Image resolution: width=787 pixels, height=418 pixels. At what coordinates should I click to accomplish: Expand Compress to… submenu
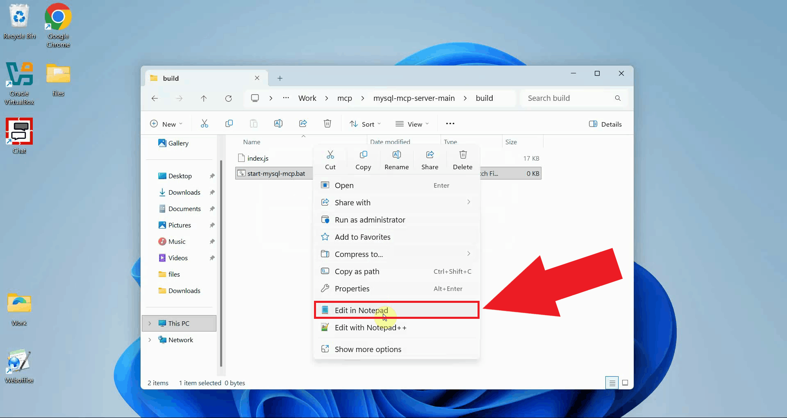tap(396, 254)
